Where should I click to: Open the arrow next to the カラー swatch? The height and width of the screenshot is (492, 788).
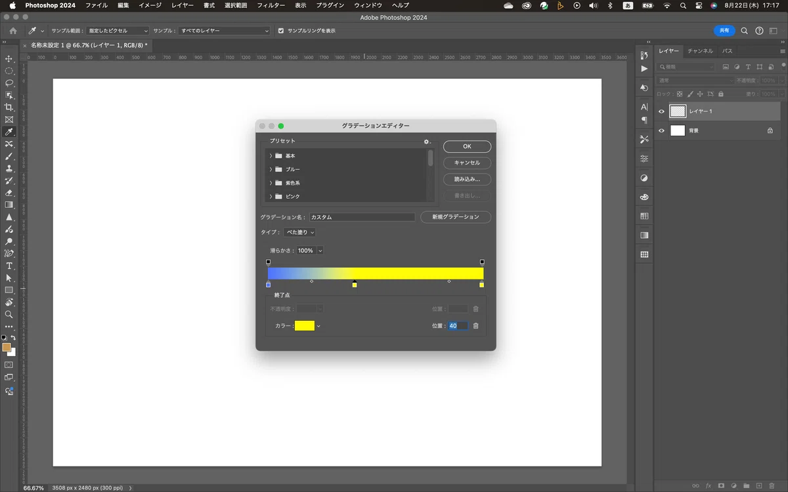point(318,326)
